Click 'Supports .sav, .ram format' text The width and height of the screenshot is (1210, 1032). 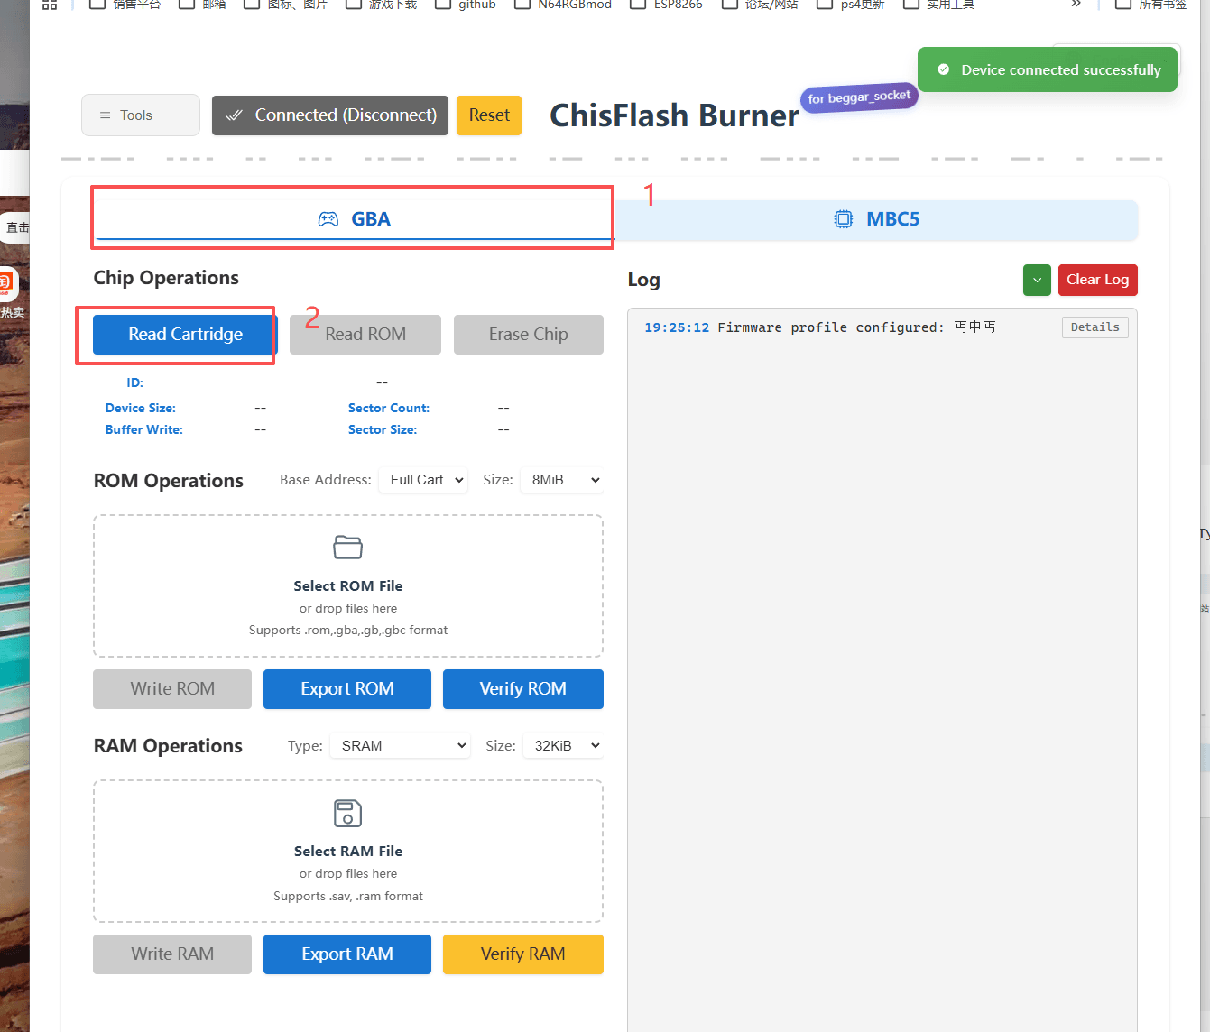(348, 896)
